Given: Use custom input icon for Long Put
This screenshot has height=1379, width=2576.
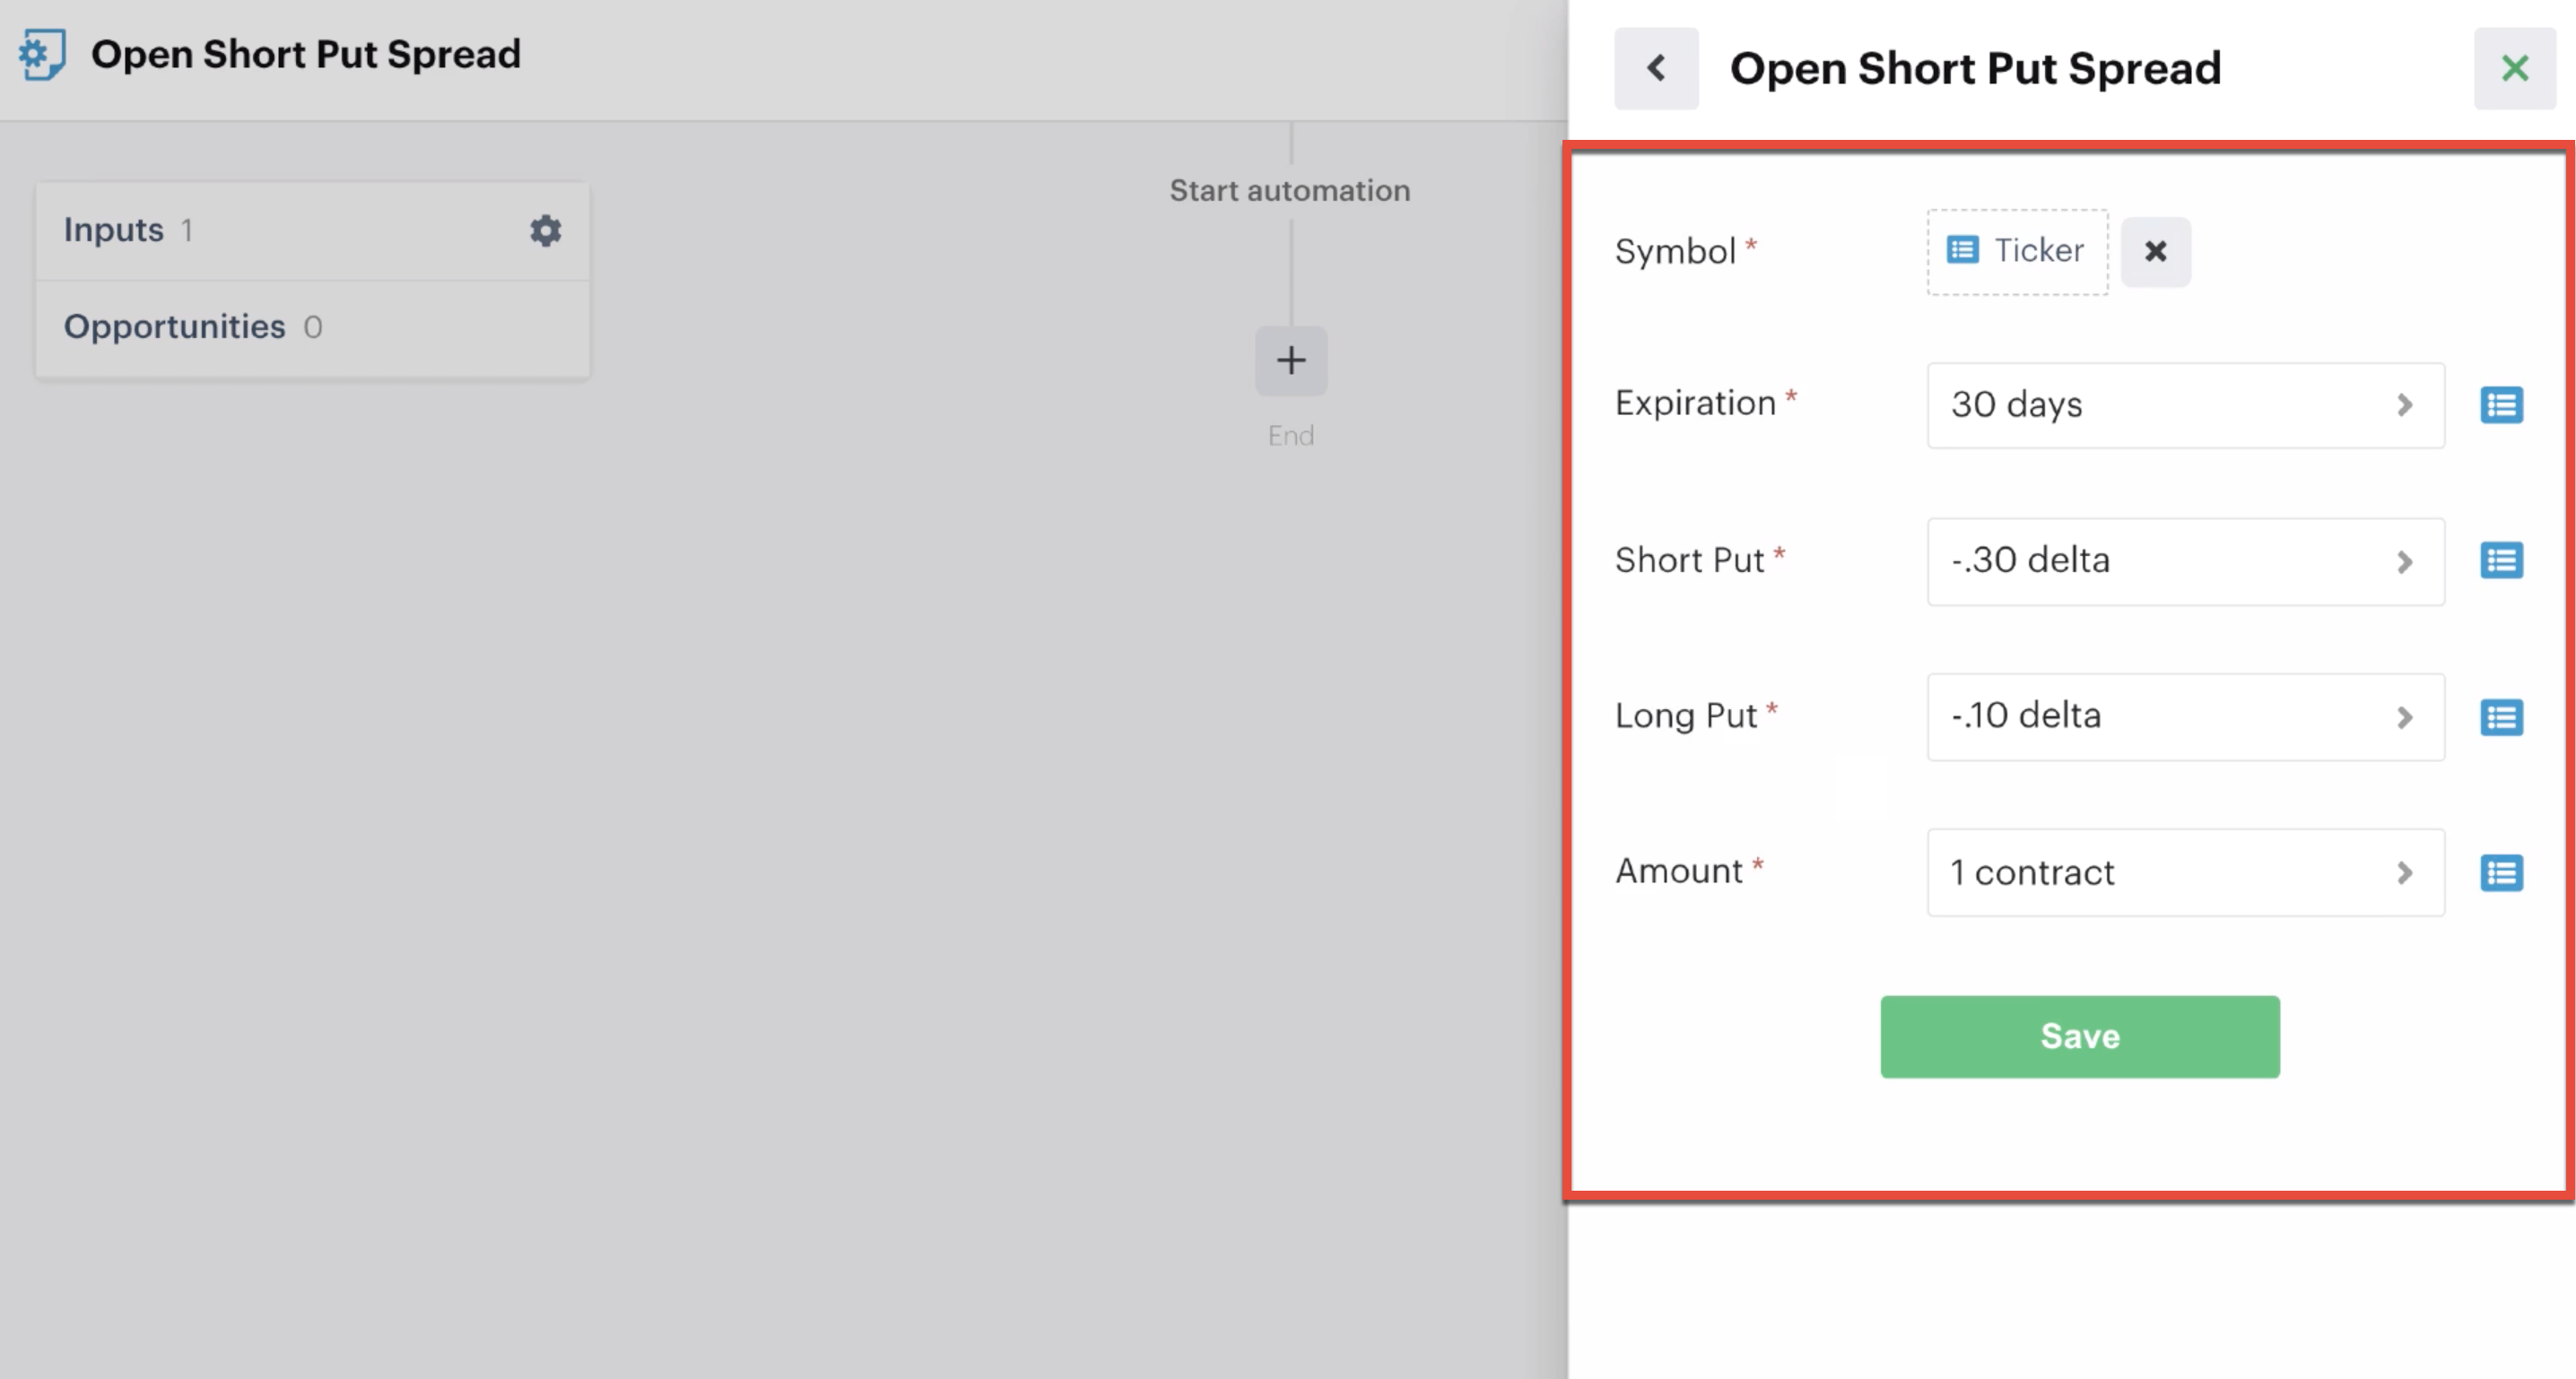Looking at the screenshot, I should pos(2501,717).
